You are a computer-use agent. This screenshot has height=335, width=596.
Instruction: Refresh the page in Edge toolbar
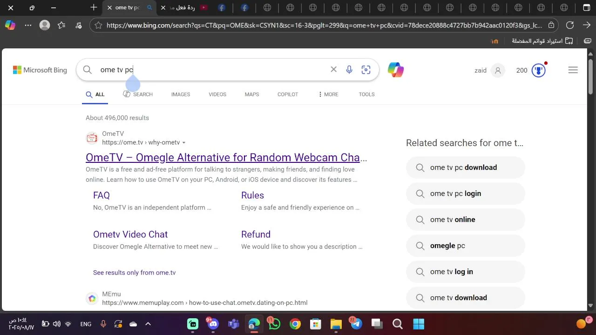pyautogui.click(x=570, y=25)
